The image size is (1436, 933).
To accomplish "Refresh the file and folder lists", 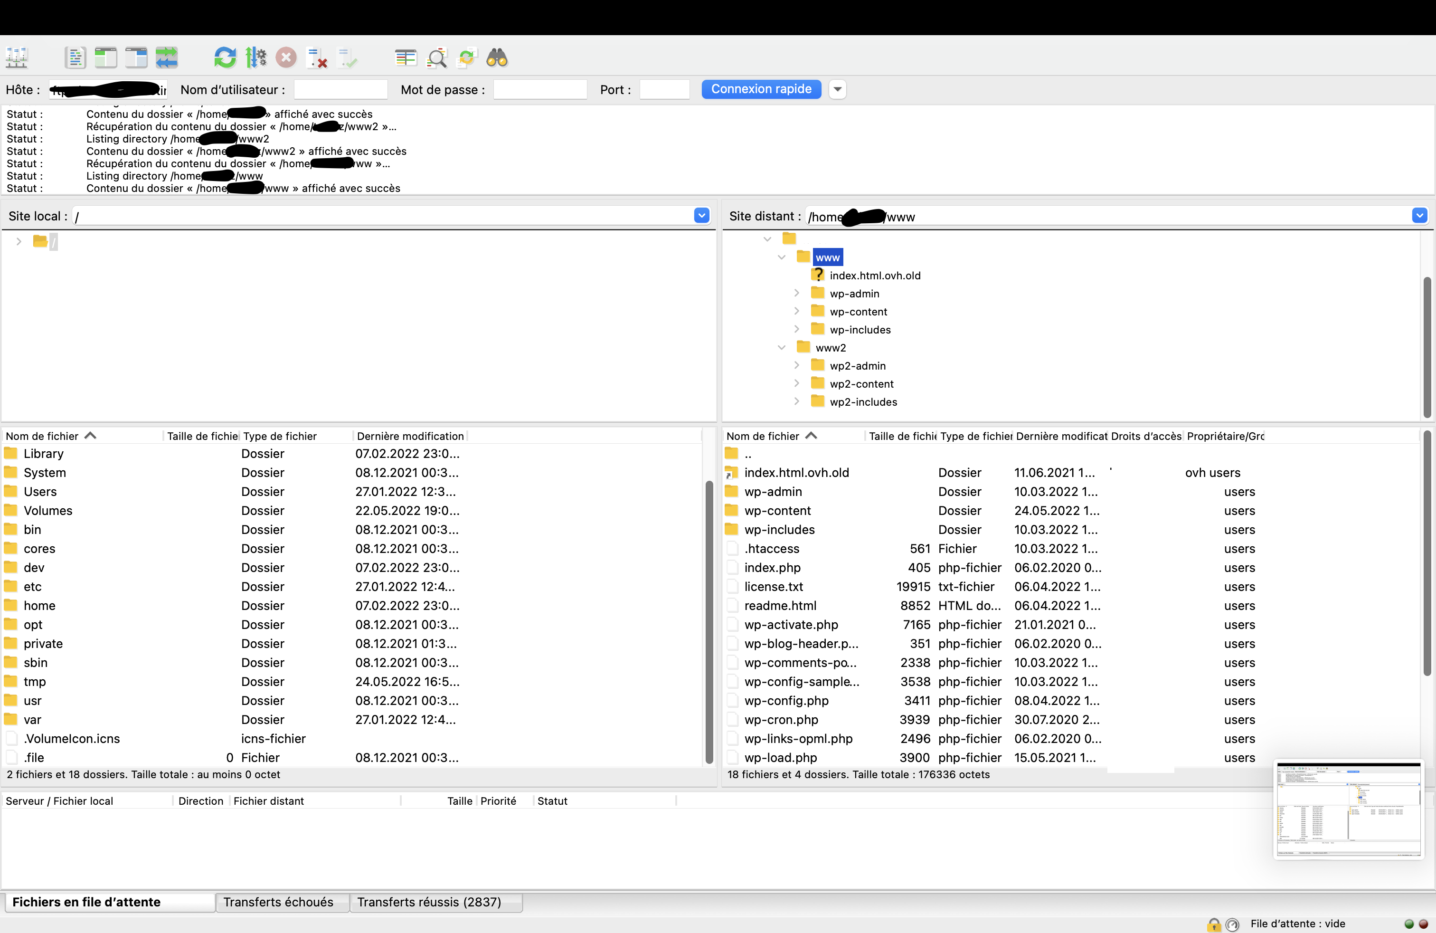I will 225,58.
